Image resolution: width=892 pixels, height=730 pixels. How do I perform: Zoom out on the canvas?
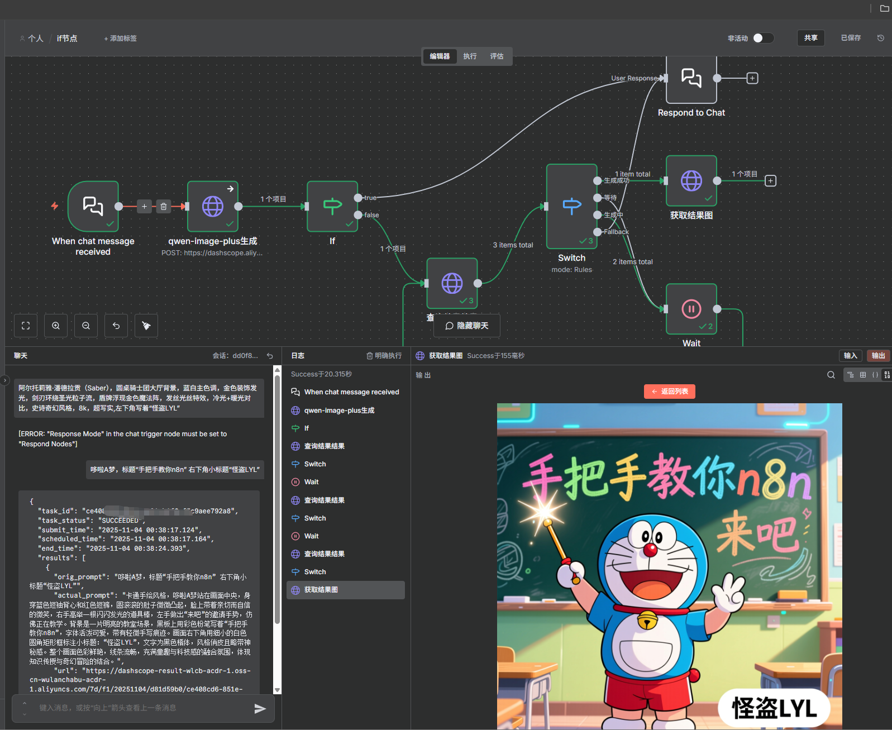pos(86,326)
